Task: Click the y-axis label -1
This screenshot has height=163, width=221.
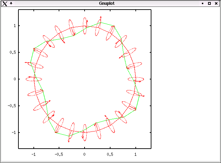Action: point(14,133)
